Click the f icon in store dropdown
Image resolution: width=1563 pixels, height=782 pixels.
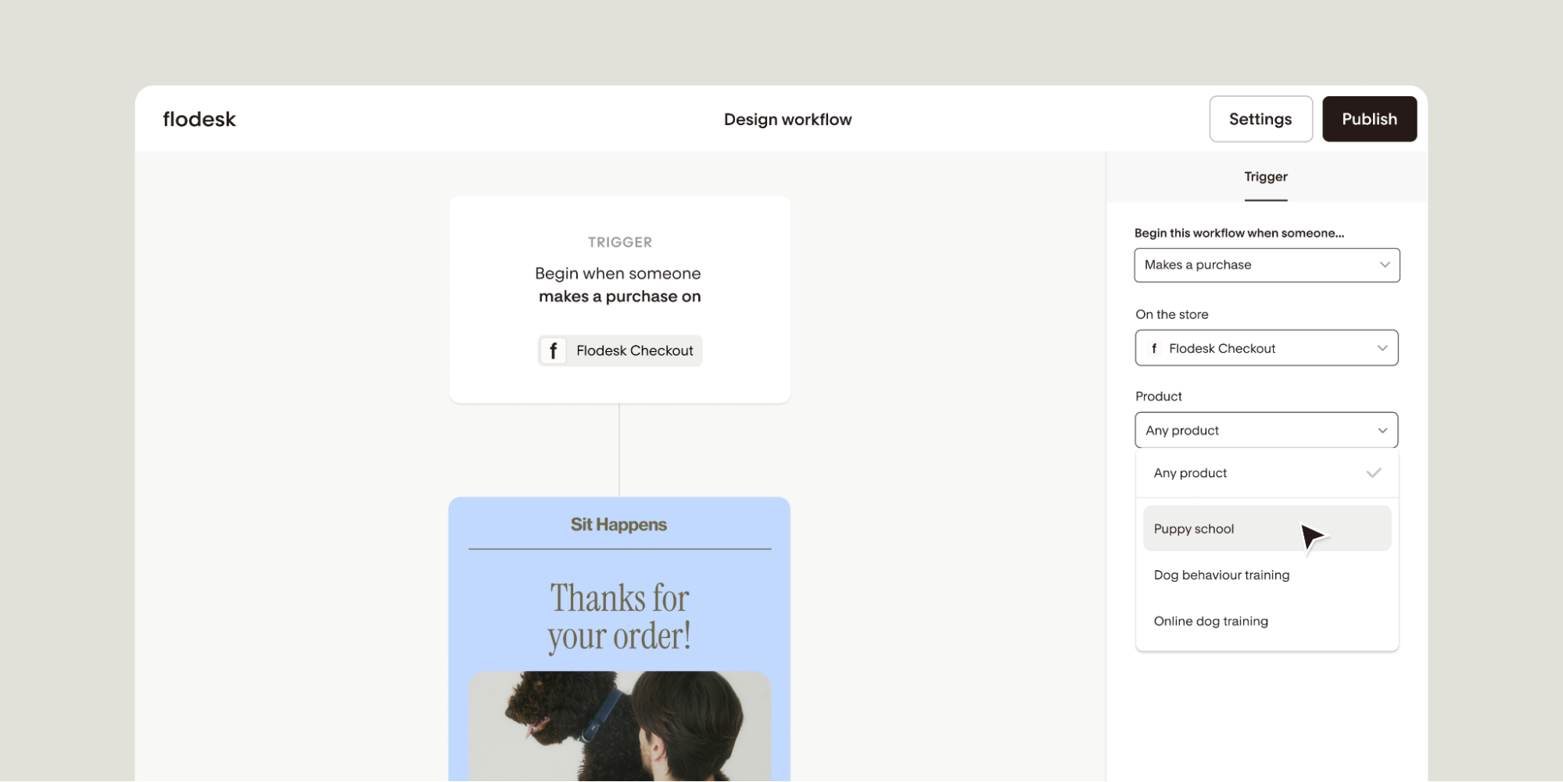[1154, 348]
